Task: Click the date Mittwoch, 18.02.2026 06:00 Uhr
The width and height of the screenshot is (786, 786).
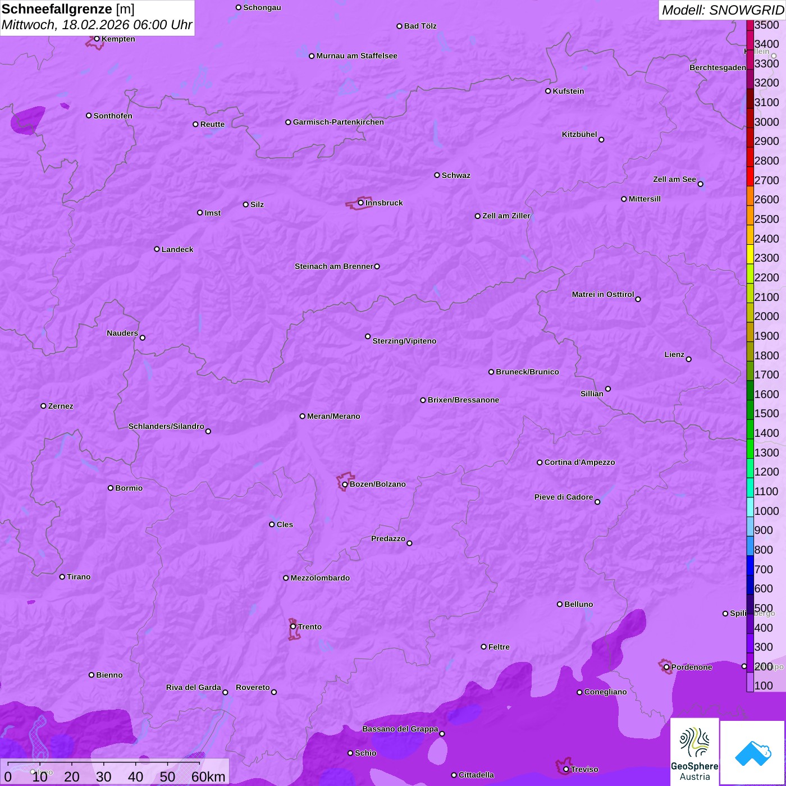Action: (x=97, y=25)
